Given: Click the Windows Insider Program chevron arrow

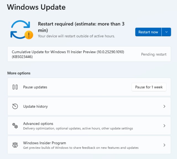Looking at the screenshot, I should coord(164,145).
